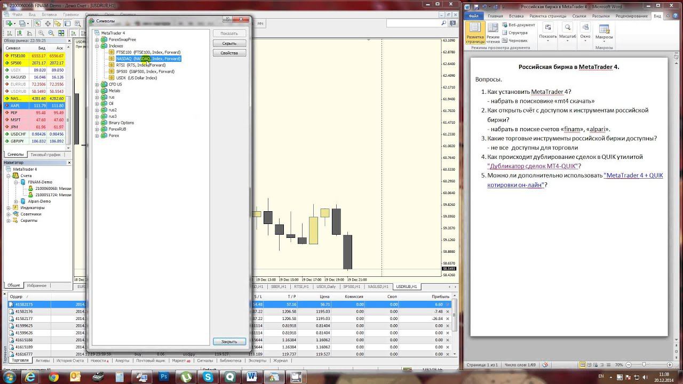The image size is (683, 384).
Task: Close the Market Watch panel with its X
Action: [69, 41]
